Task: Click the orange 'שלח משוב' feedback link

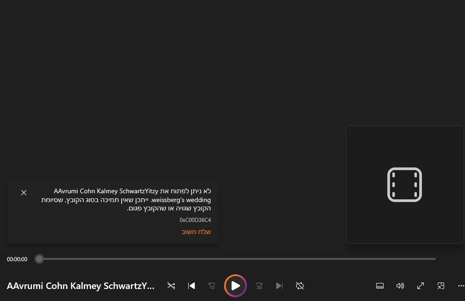Action: (x=196, y=232)
